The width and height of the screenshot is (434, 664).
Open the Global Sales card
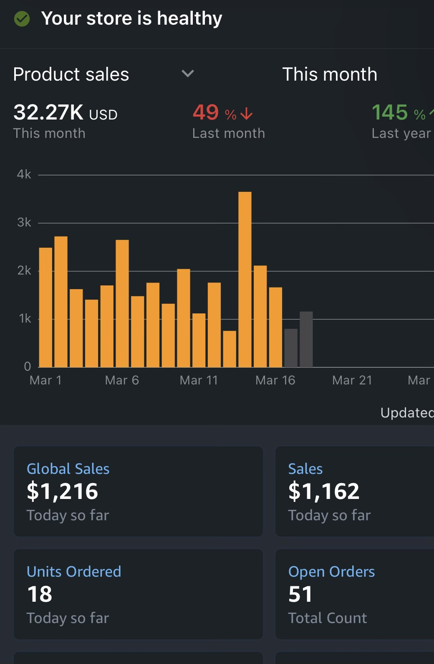pyautogui.click(x=138, y=491)
